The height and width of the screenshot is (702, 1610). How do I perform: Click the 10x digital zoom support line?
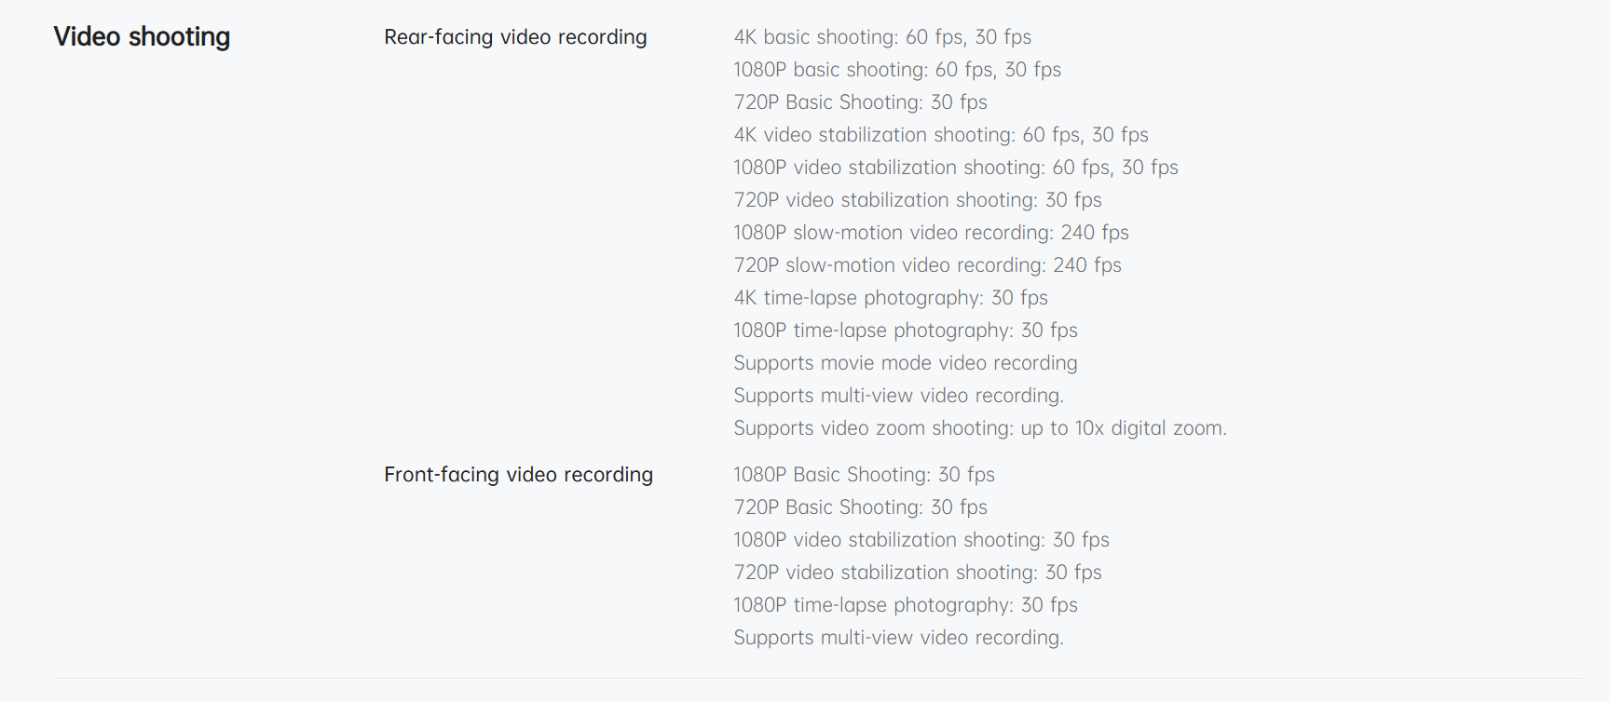pyautogui.click(x=979, y=428)
